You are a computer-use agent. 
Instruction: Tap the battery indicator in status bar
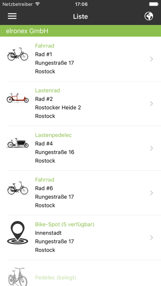(154, 4)
